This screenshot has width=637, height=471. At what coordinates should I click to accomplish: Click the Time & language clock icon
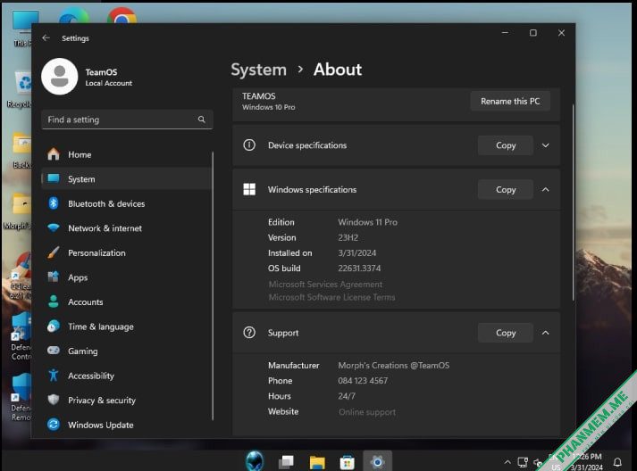(x=54, y=326)
